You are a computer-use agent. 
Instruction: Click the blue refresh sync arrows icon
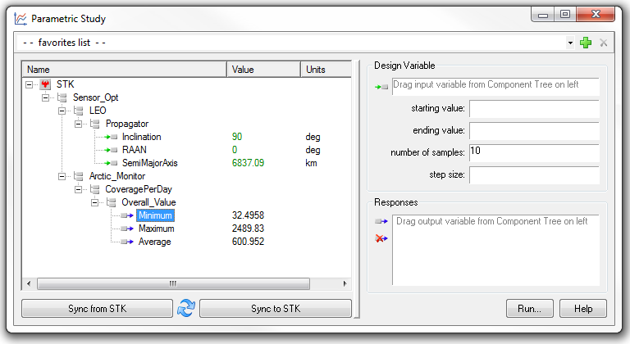[186, 309]
